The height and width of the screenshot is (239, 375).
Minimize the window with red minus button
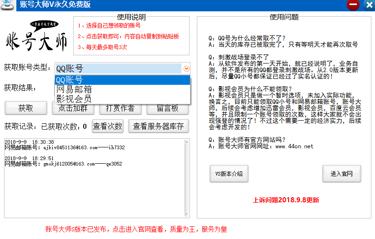click(353, 5)
